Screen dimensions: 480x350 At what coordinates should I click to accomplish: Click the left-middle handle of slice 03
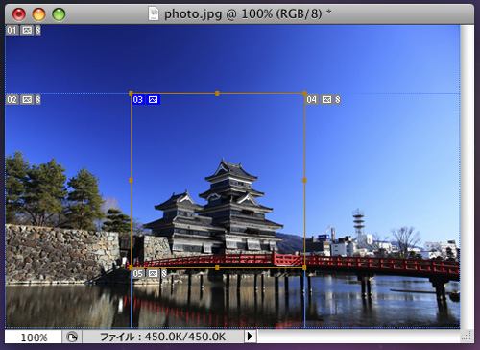click(x=131, y=181)
